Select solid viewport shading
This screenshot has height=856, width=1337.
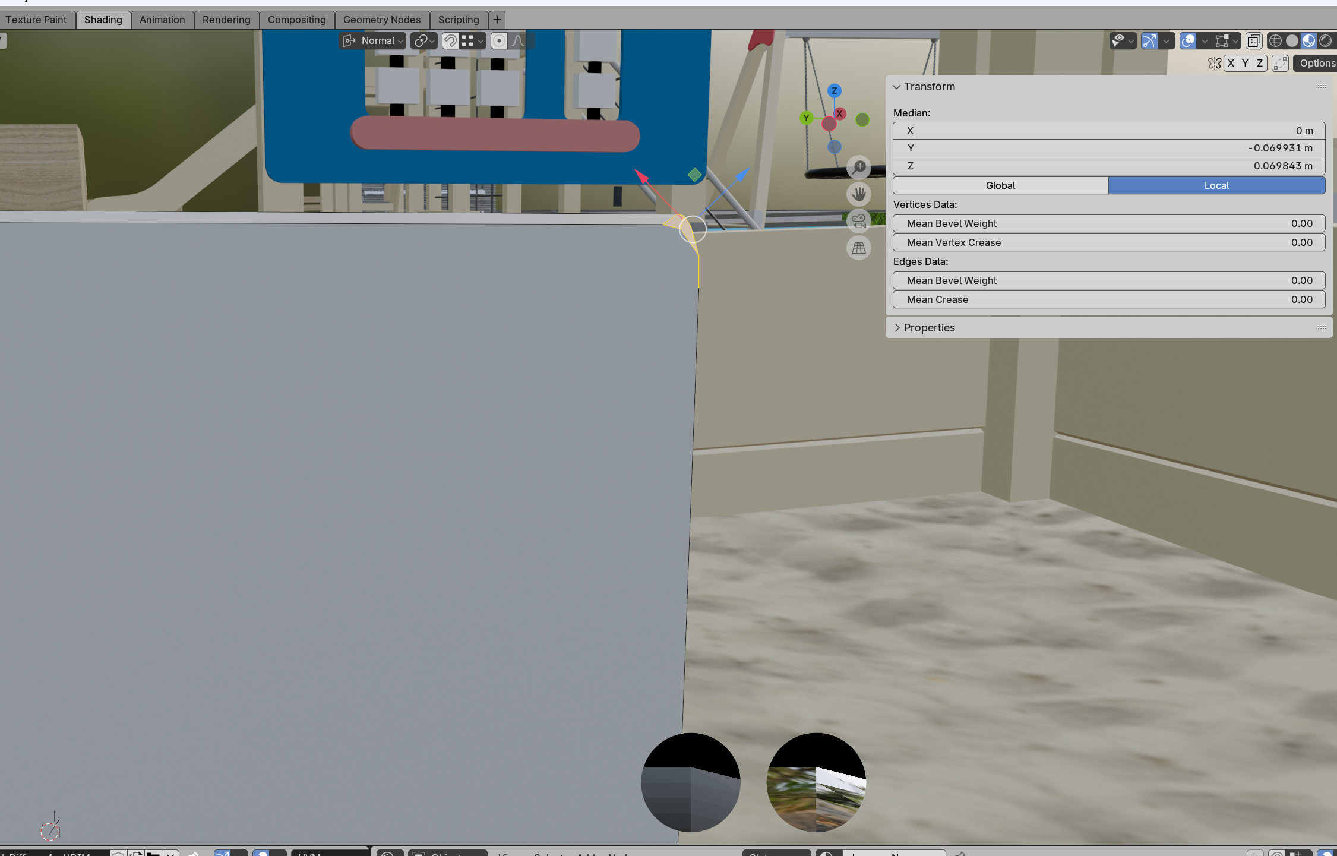[1292, 40]
